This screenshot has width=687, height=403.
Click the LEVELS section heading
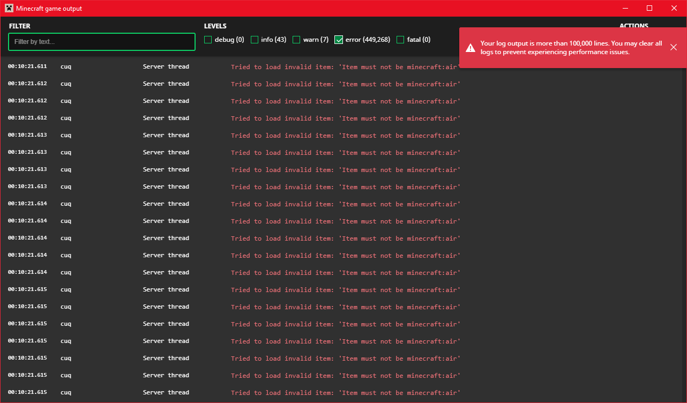pos(215,26)
